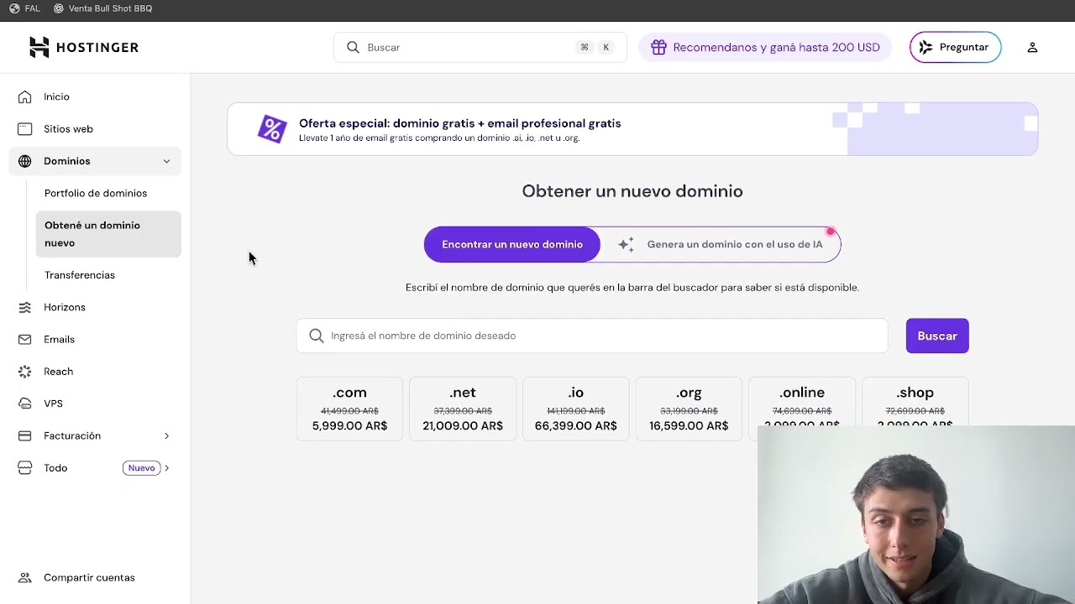Expand the Facturación submenu arrow

pos(166,436)
